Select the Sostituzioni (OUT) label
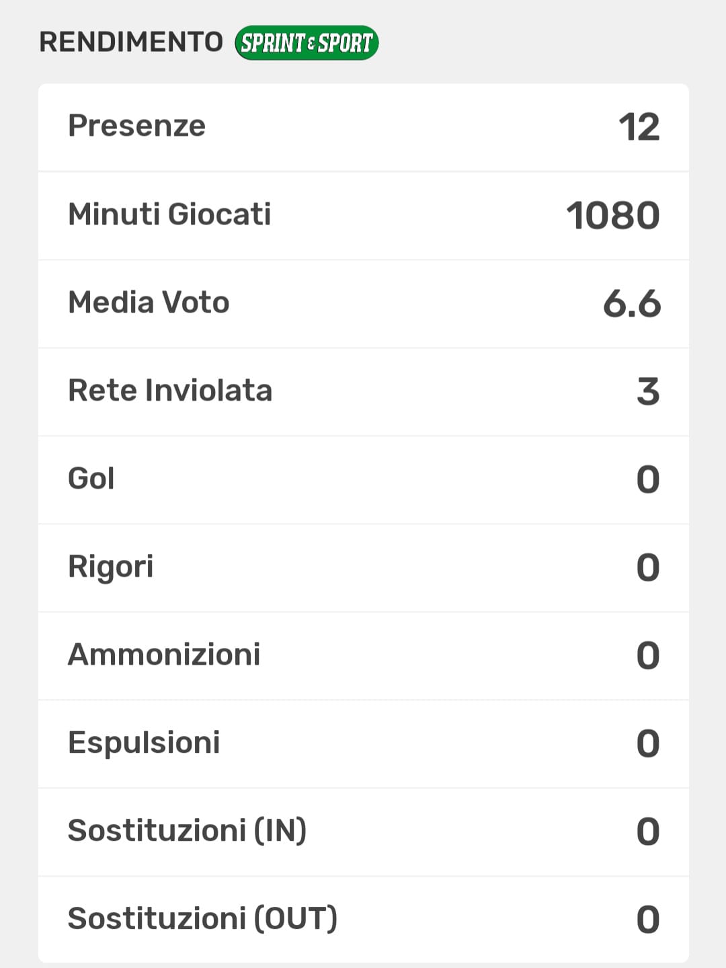726x968 pixels. point(202,919)
